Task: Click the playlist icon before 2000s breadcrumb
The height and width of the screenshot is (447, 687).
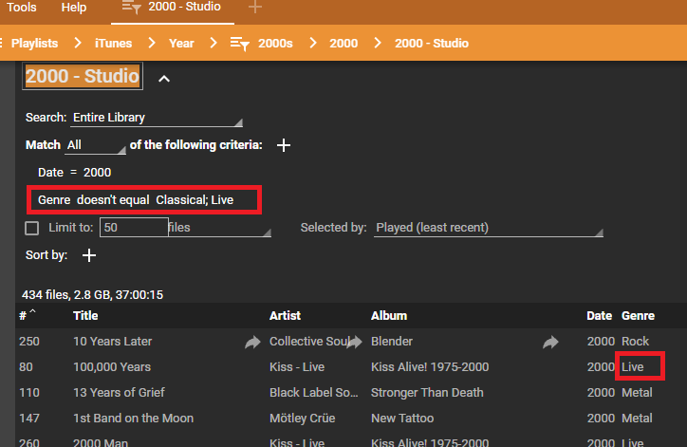Action: pyautogui.click(x=240, y=44)
